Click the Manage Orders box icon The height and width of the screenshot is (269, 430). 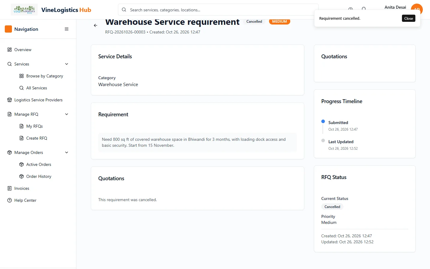pos(10,152)
